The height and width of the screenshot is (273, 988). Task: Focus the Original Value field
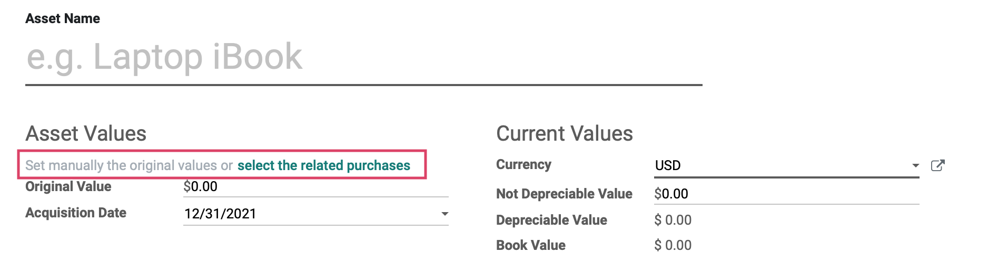pos(315,187)
